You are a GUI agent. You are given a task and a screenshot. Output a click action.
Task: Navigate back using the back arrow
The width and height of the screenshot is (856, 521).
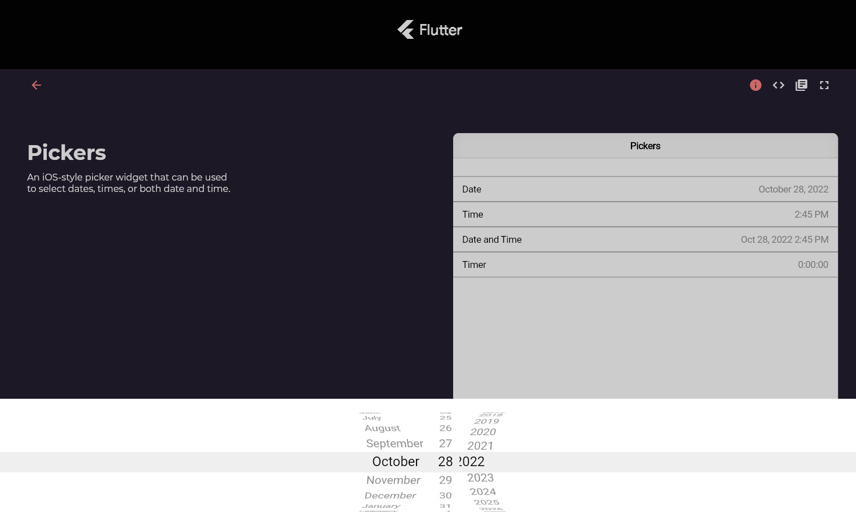[36, 85]
